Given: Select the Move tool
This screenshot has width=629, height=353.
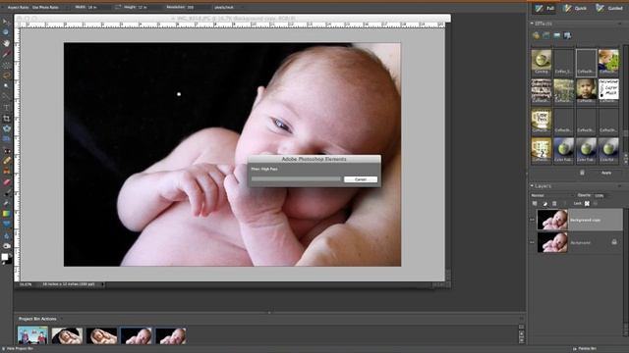Looking at the screenshot, I should tap(7, 22).
